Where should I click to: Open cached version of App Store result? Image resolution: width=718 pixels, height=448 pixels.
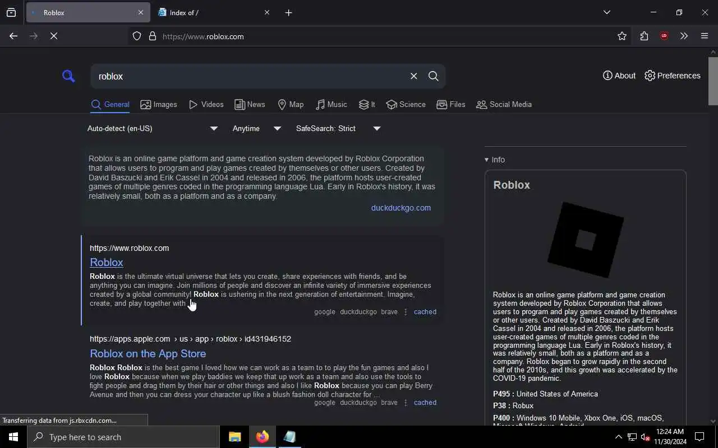click(x=425, y=403)
